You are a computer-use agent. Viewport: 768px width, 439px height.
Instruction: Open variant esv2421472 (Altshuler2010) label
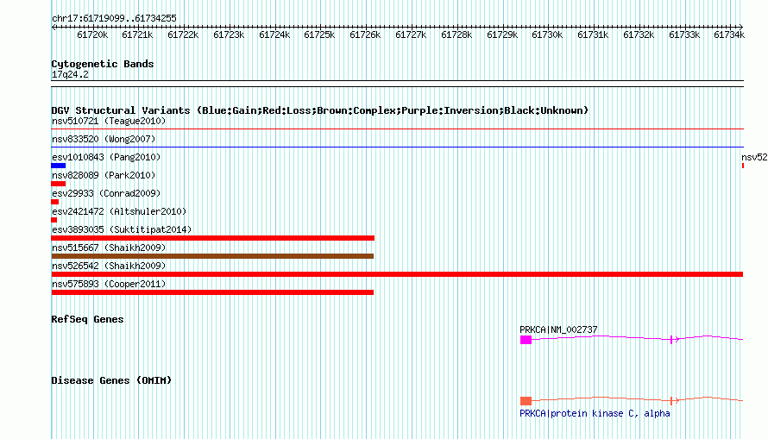[x=119, y=211]
